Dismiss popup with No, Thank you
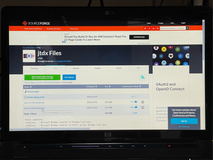The width and height of the screenshot is (213, 160). [184, 126]
